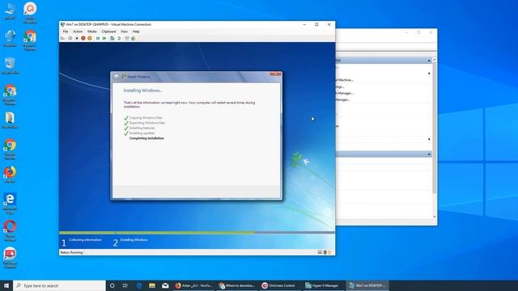Click the 'Copying Windows files' step text
Image resolution: width=518 pixels, height=291 pixels.
[146, 117]
